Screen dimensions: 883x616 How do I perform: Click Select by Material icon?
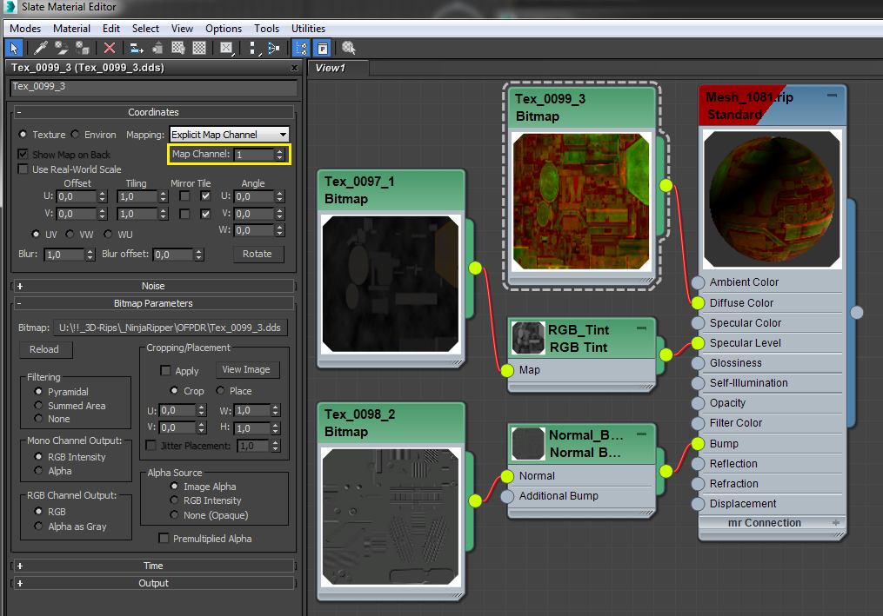348,49
